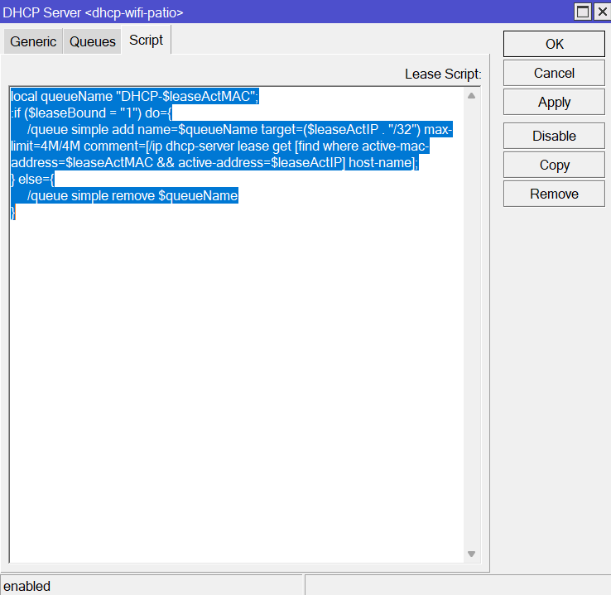611x595 pixels.
Task: Apply the DHCP server settings
Action: [x=554, y=103]
